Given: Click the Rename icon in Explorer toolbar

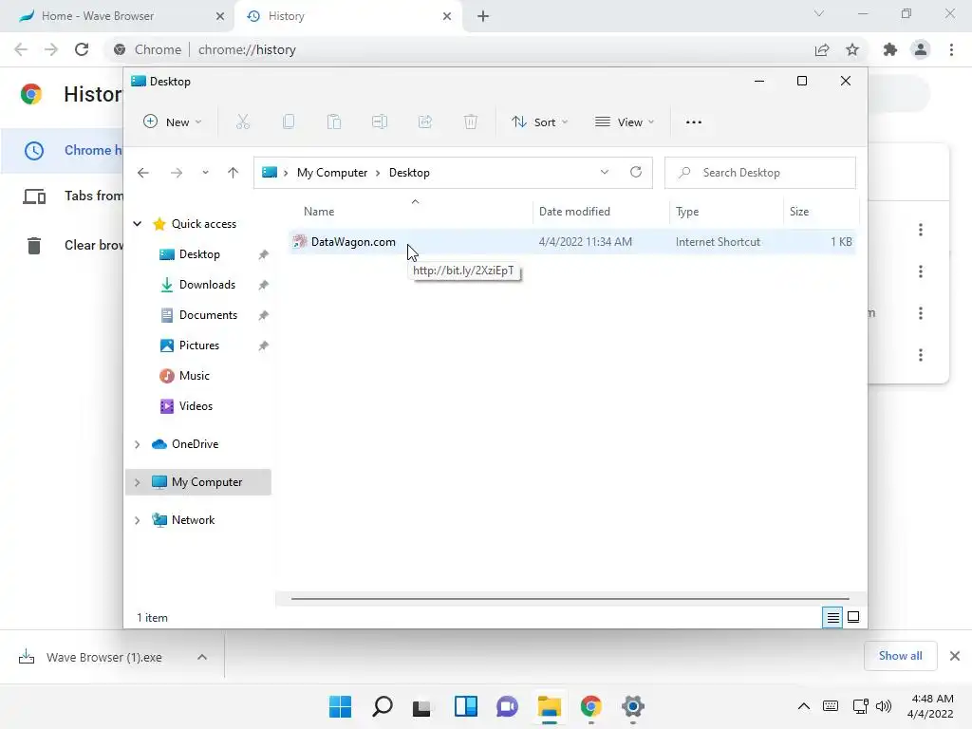Looking at the screenshot, I should pos(380,122).
